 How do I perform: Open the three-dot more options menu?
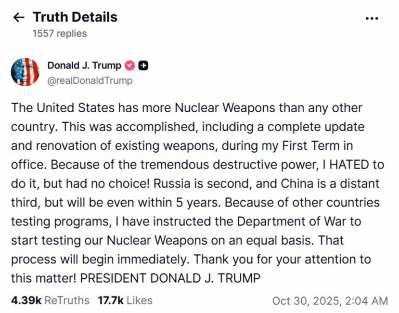coord(372,18)
